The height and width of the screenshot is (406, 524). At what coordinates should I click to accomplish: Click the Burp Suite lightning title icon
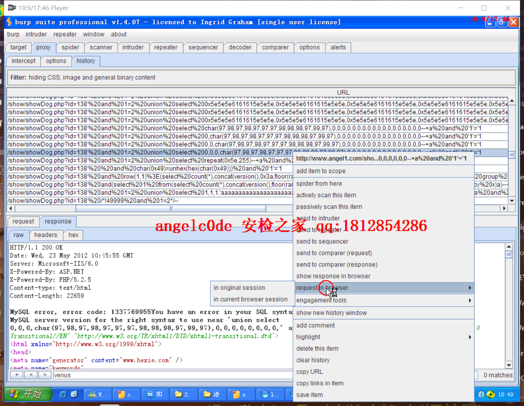[x=9, y=22]
